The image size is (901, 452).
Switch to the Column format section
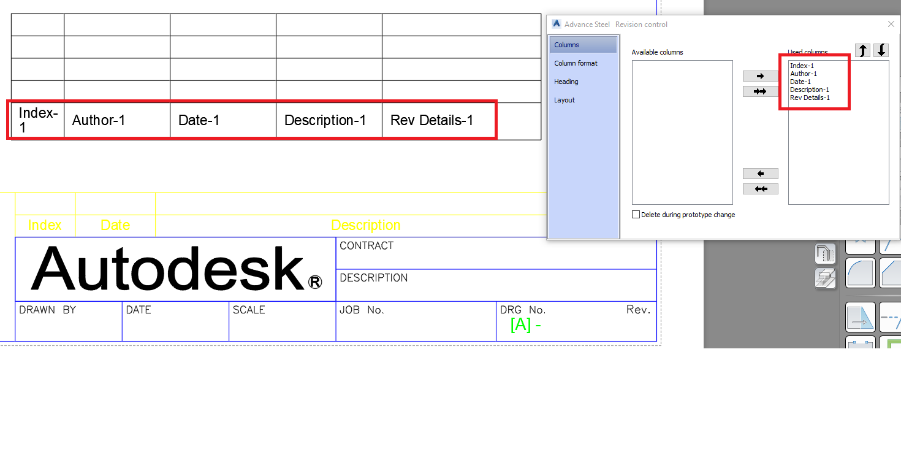coord(576,63)
